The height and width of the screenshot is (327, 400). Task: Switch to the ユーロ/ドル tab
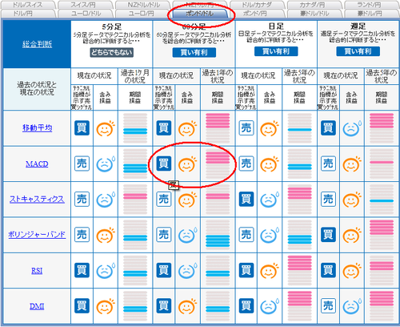pos(86,14)
